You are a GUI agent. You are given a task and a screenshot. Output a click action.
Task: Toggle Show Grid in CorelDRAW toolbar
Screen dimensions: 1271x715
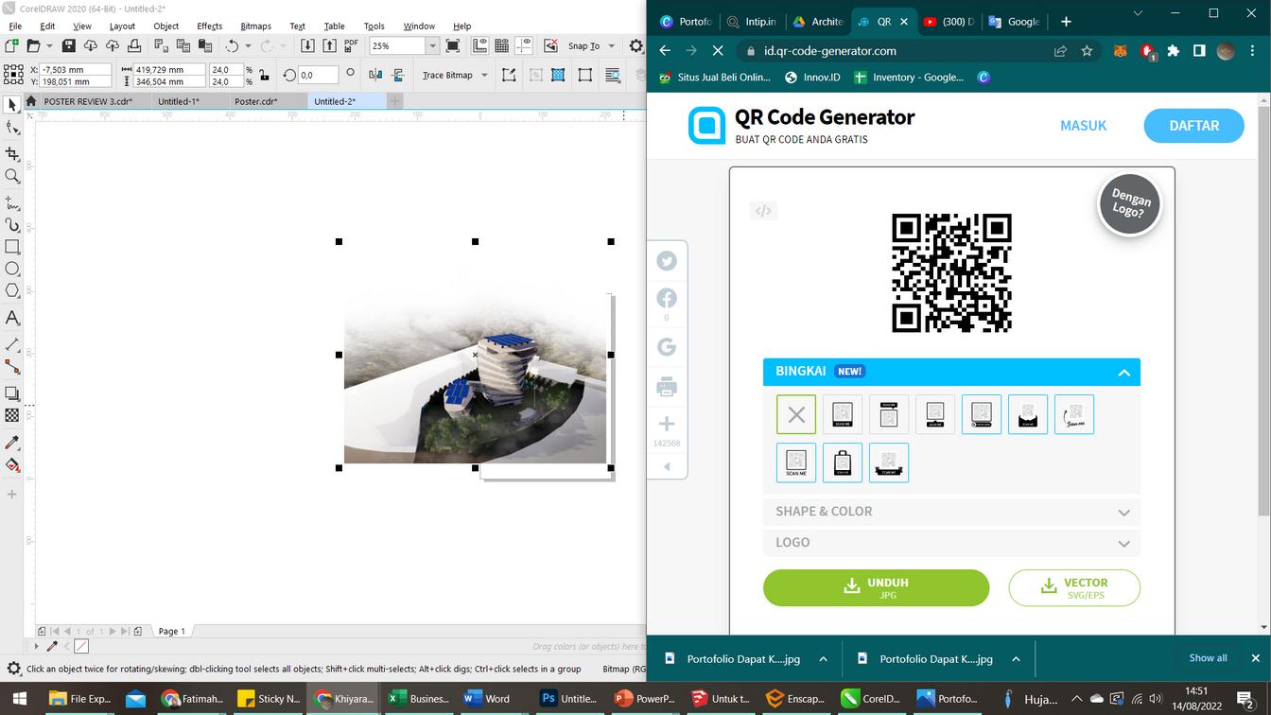[501, 45]
